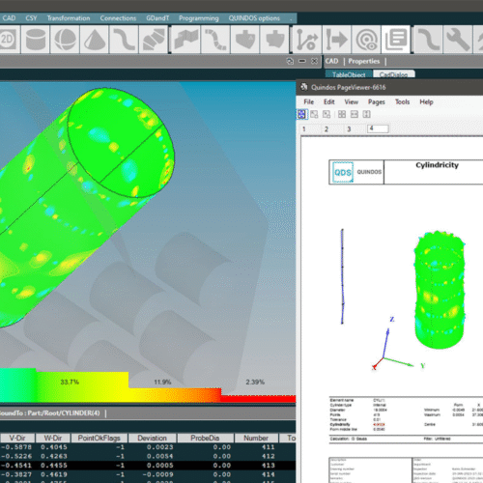Viewport: 483px width, 483px height.
Task: Click the probe path with play icon
Action: coord(307,40)
